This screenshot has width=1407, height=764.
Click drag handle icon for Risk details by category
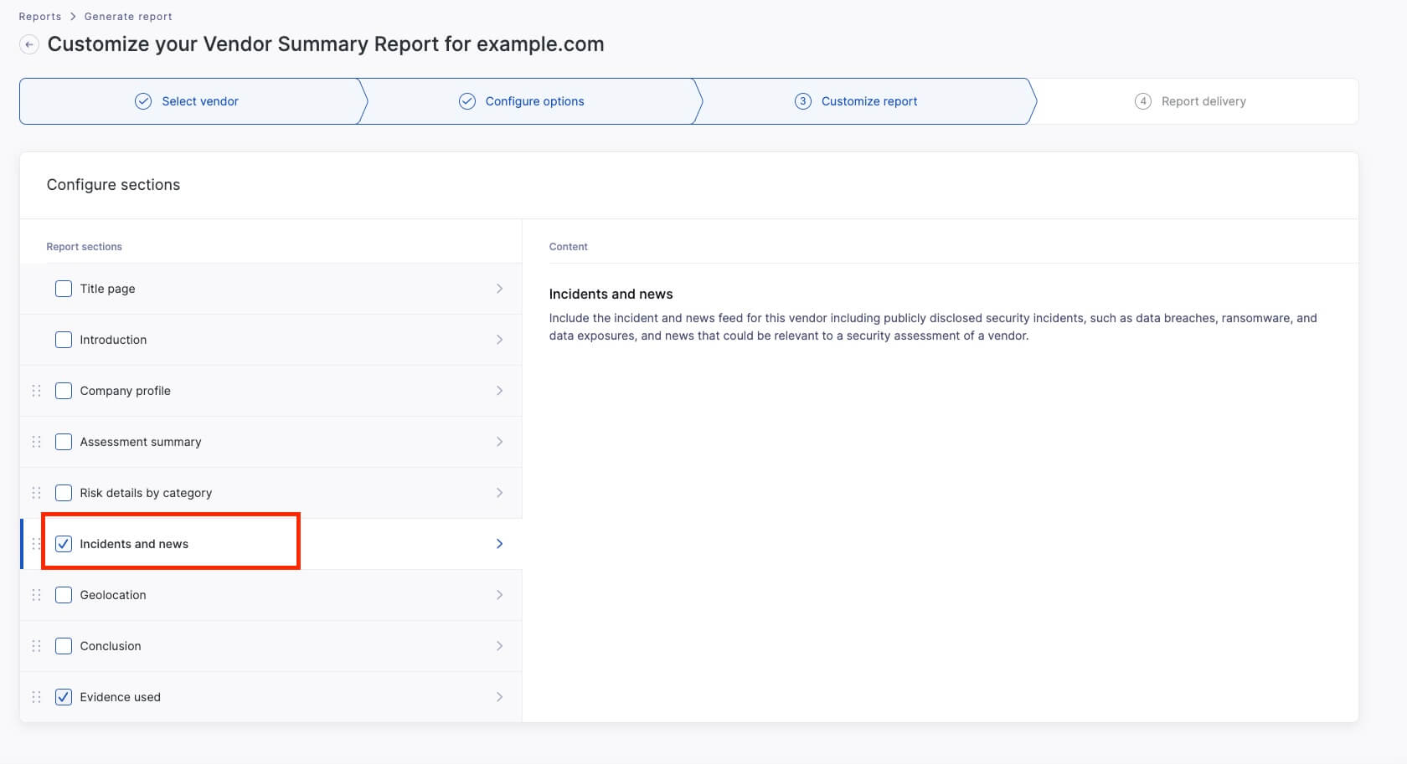(36, 493)
